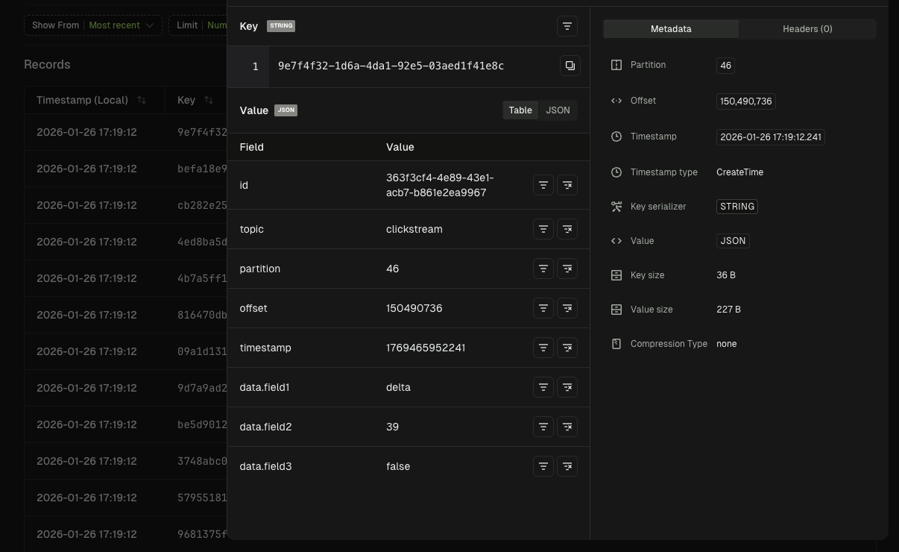The width and height of the screenshot is (899, 552).
Task: Click the include filter icon for the id field
Action: click(543, 185)
